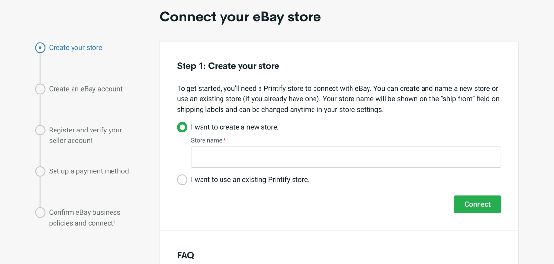Click the FAQ section heading

[x=185, y=255]
